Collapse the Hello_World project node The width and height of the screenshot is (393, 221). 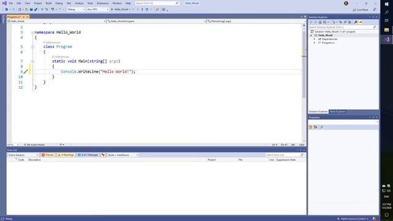tap(311, 36)
